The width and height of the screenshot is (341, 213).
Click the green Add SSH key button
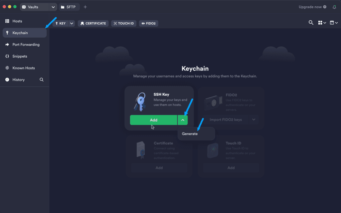click(x=153, y=120)
